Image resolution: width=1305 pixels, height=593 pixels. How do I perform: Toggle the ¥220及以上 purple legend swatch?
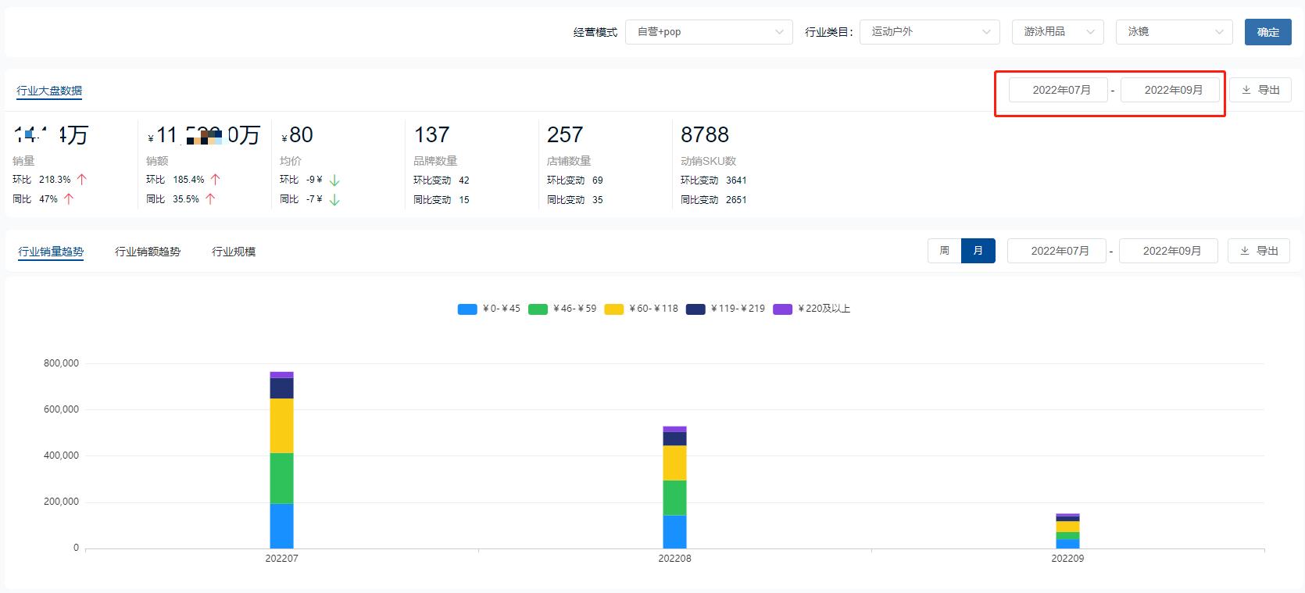click(783, 309)
